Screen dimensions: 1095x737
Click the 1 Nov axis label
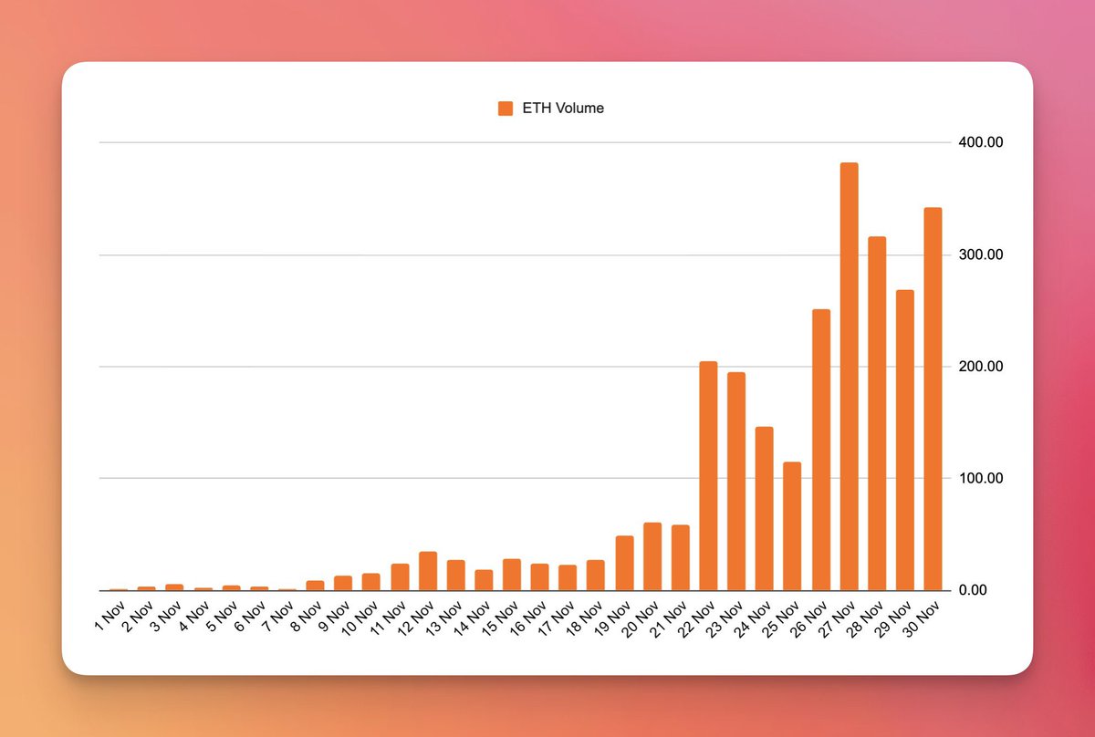(109, 615)
